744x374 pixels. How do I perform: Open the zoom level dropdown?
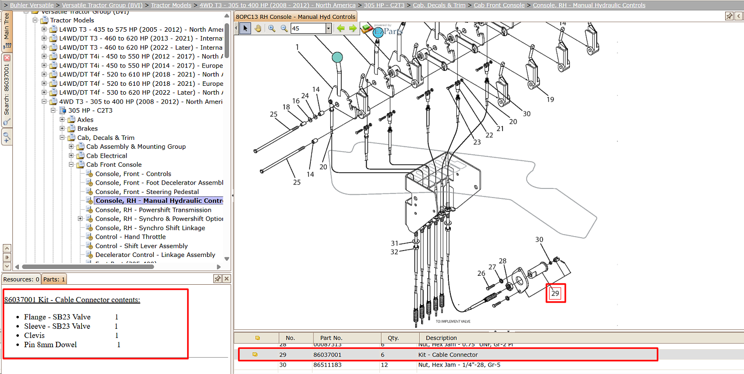point(328,29)
